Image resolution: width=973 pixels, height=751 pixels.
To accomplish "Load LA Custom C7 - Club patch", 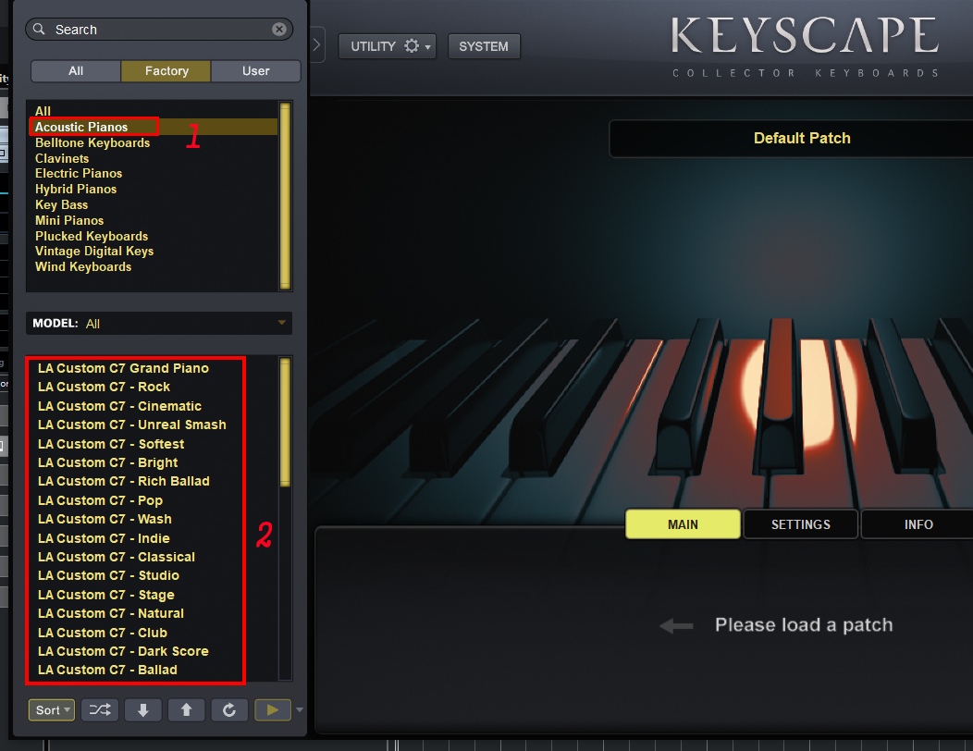I will point(103,633).
